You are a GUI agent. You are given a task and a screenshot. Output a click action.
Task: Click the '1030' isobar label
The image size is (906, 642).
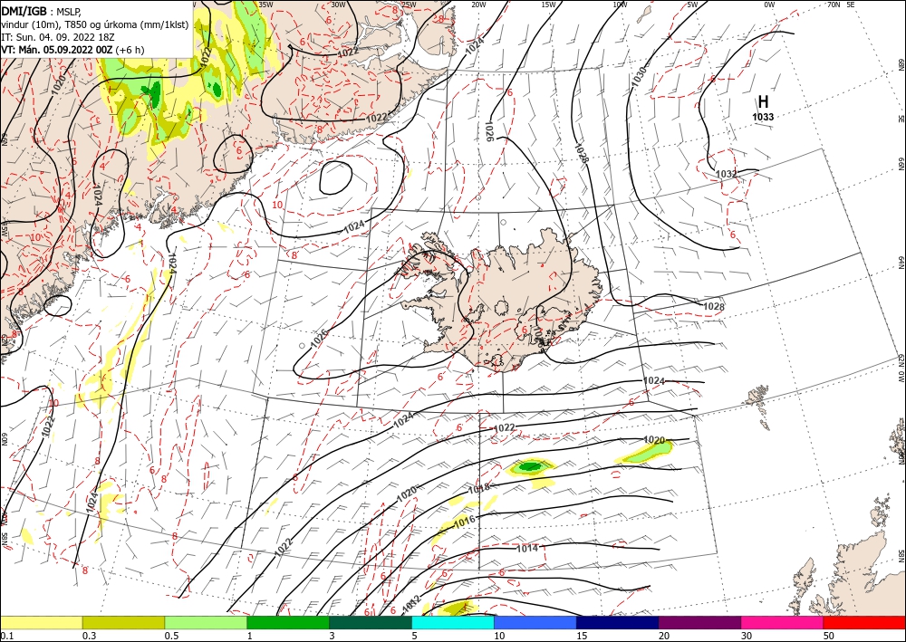point(639,77)
